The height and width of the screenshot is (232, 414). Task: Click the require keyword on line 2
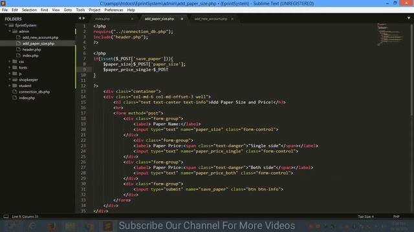click(x=102, y=32)
